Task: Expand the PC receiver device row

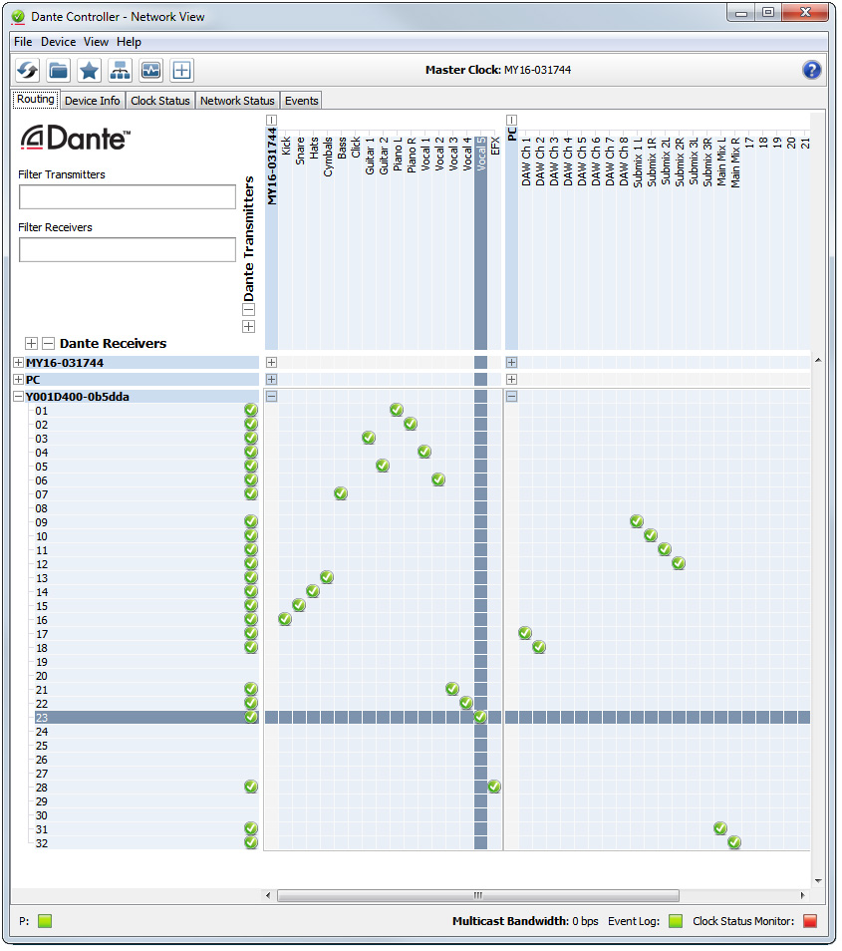Action: (x=19, y=380)
